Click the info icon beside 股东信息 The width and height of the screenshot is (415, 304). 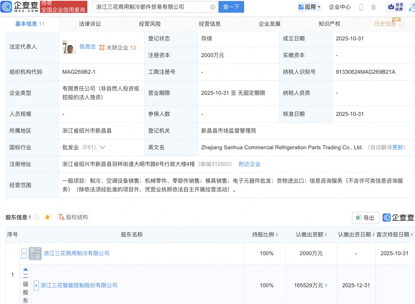tap(37, 217)
